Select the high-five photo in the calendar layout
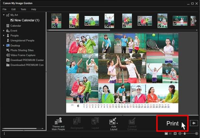This screenshot has width=200, height=138. (122, 68)
